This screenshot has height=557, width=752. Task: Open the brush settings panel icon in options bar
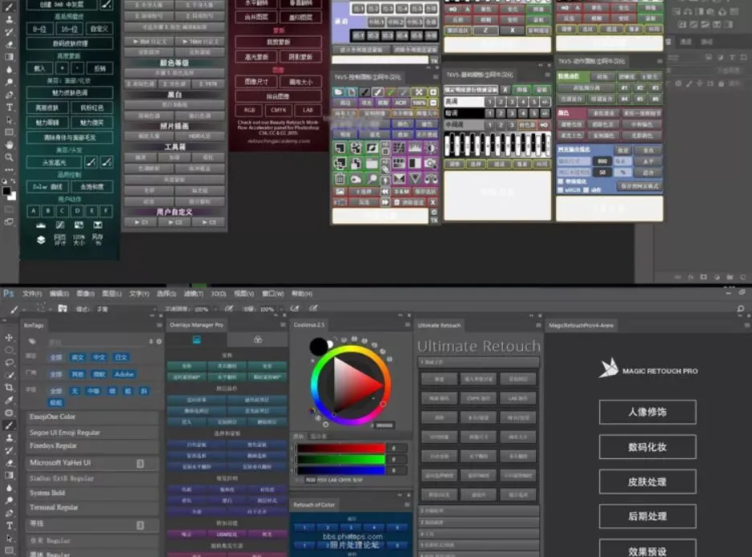(63, 309)
